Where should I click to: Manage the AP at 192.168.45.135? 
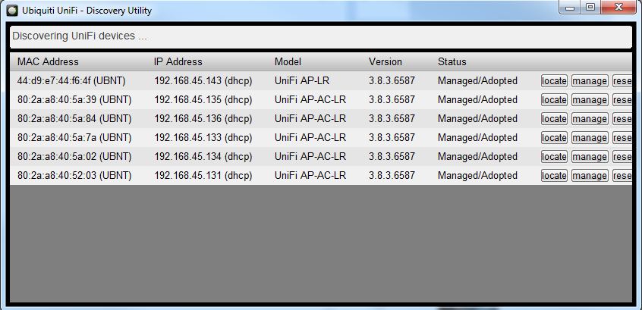(x=590, y=100)
